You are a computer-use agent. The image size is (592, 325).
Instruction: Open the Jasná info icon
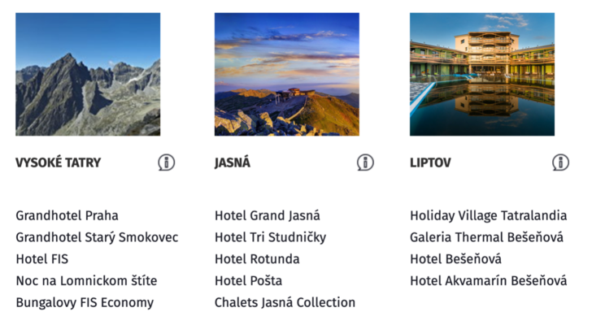[x=365, y=162]
